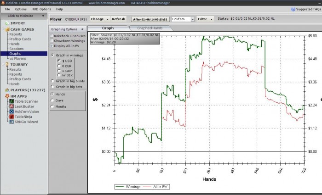Open Tourney Reports
Image resolution: width=322 pixels, height=195 pixels.
click(x=16, y=74)
